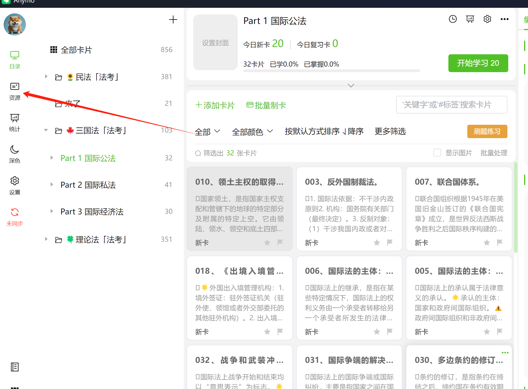
Task: Collapse the deck header chevron
Action: tap(351, 85)
